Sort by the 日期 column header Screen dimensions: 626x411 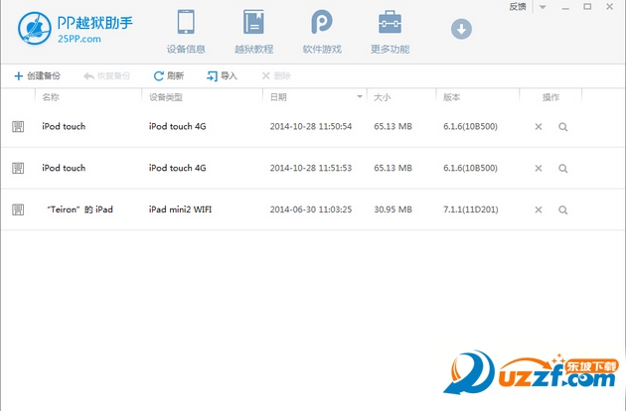coord(278,97)
